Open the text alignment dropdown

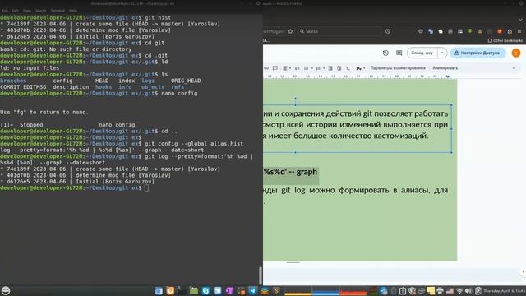pos(287,68)
